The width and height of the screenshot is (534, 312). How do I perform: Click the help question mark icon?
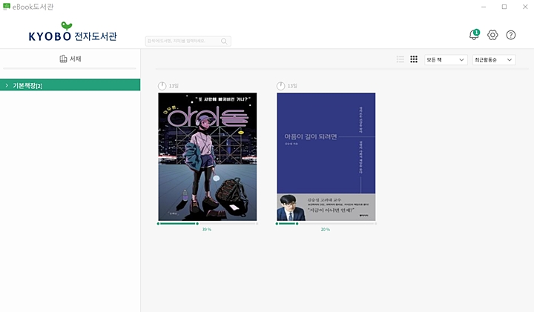coord(511,35)
